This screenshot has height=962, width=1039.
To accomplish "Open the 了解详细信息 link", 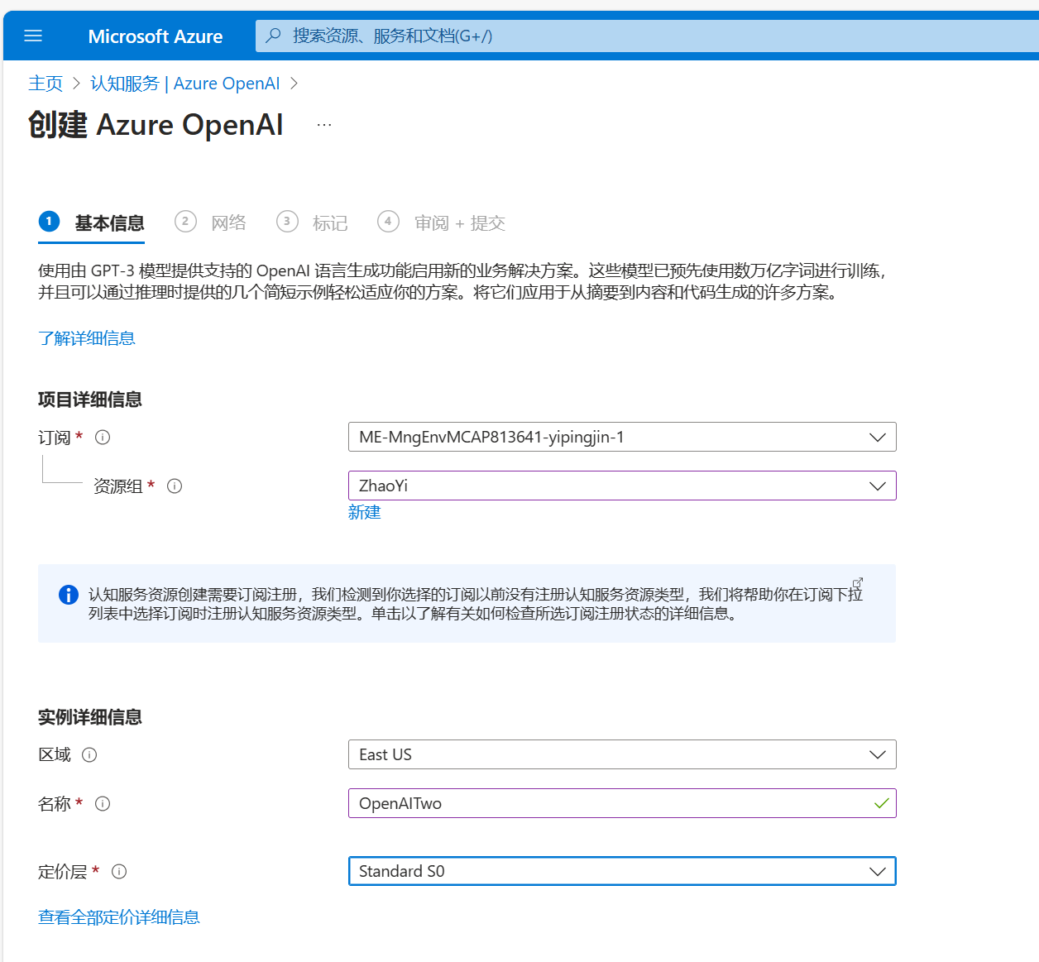I will 87,338.
